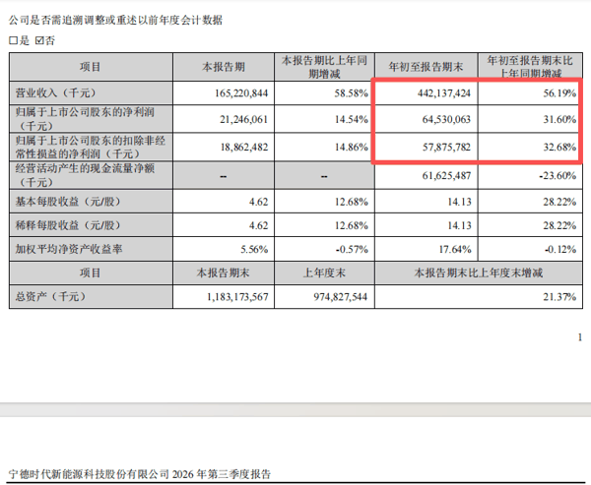Click the page footer 宁德时代新能源科技股份有限公司 2026 年第三季度报告
Image resolution: width=591 pixels, height=485 pixels.
(140, 474)
